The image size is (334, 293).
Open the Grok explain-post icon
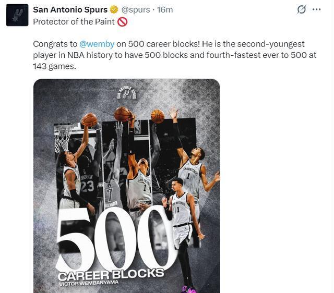[x=301, y=9]
